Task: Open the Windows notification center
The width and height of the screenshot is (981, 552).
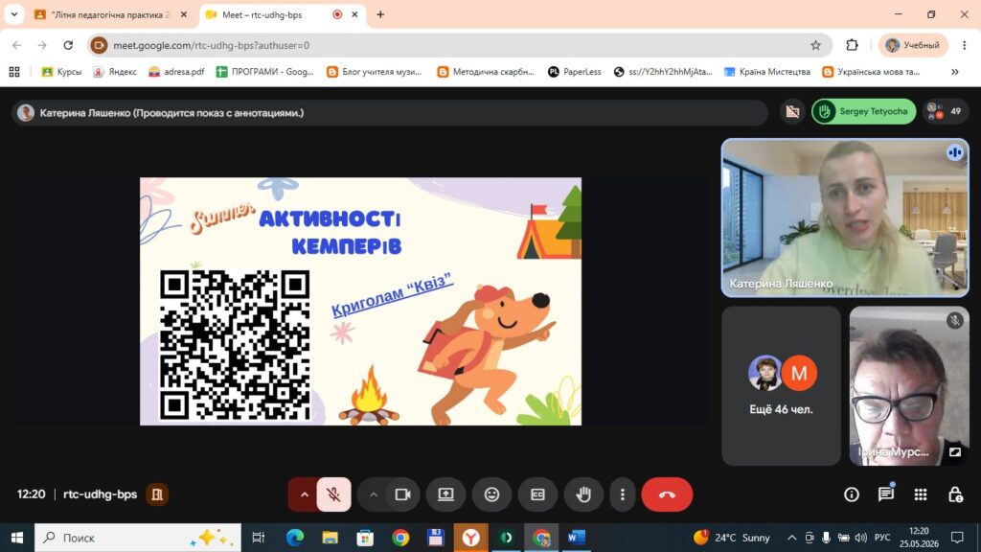Action: [x=957, y=538]
